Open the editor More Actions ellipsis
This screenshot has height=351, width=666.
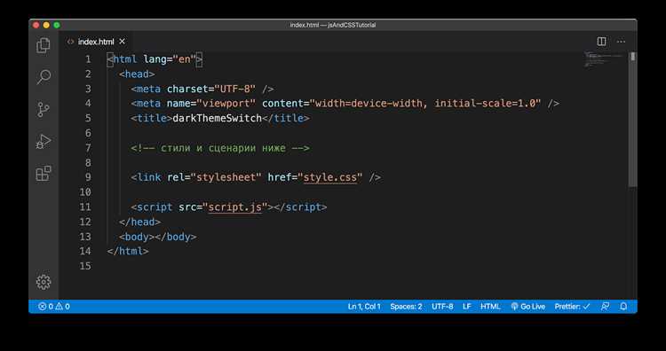tap(621, 42)
